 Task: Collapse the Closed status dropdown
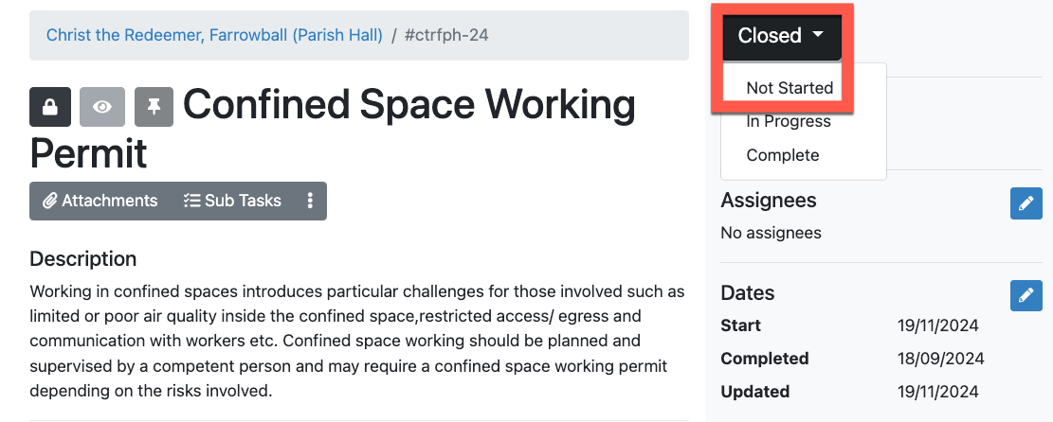click(781, 36)
